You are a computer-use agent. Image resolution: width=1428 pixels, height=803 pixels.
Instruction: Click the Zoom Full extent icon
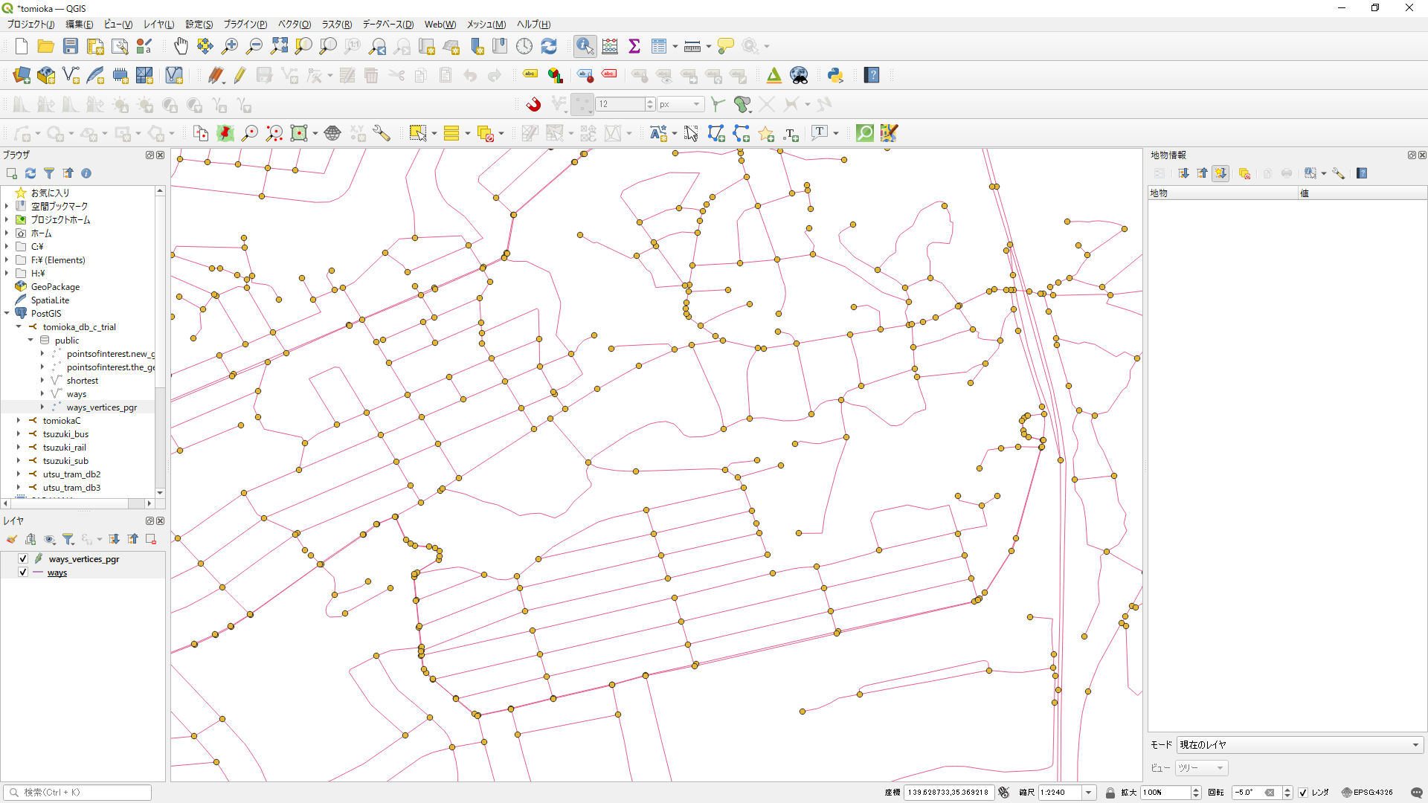279,46
